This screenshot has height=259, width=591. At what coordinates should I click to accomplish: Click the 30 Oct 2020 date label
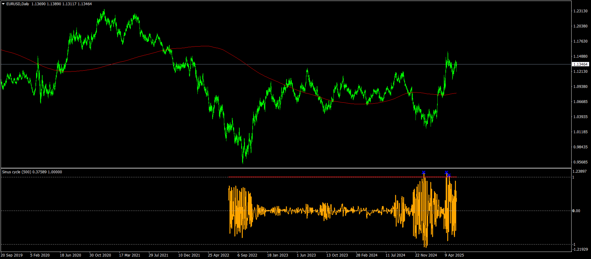click(x=100, y=255)
